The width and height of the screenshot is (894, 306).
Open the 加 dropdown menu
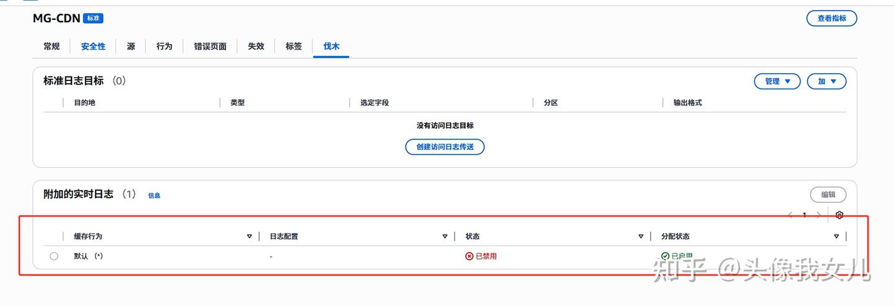[827, 81]
